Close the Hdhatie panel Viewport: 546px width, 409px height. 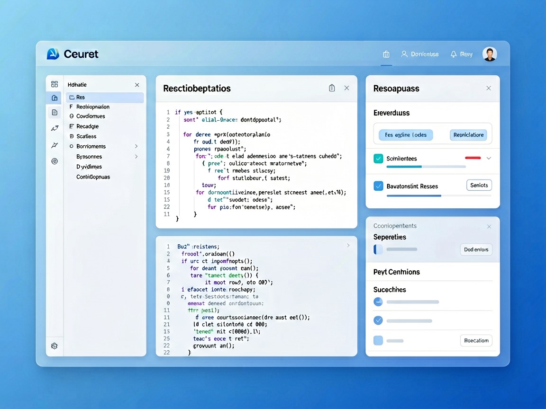[x=137, y=85]
